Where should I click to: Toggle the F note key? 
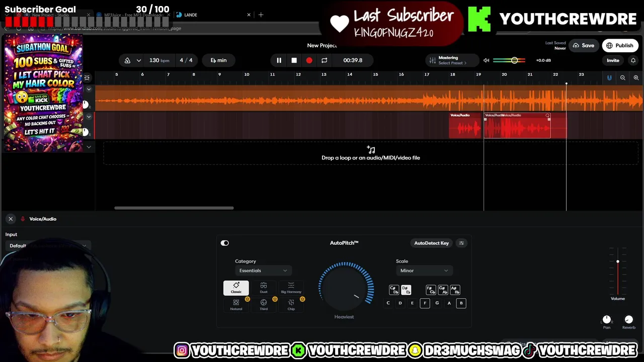click(425, 303)
